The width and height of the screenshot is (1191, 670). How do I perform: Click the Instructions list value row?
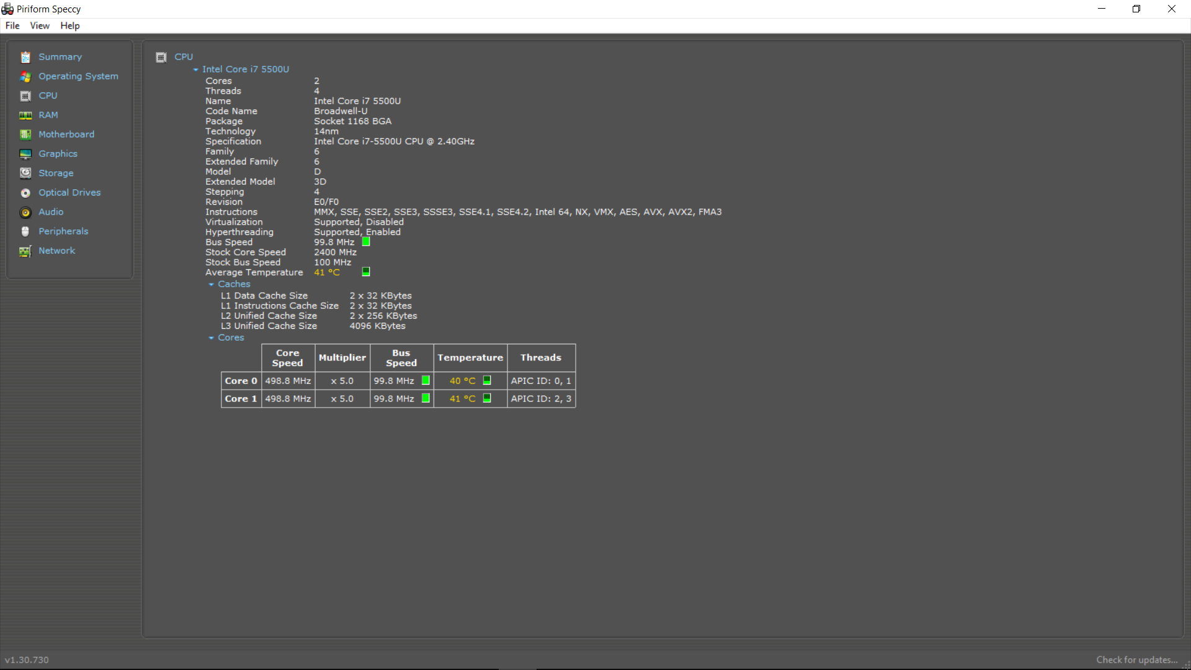[517, 212]
